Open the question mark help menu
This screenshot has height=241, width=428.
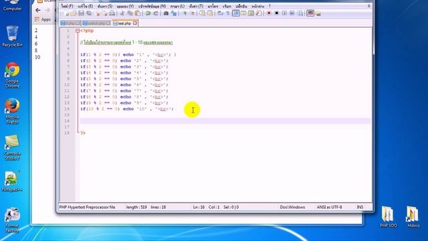tap(270, 6)
